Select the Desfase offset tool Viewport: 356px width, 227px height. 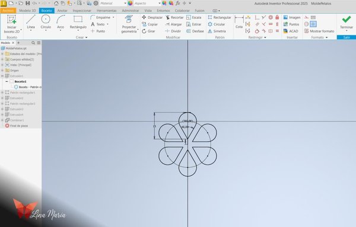[195, 31]
